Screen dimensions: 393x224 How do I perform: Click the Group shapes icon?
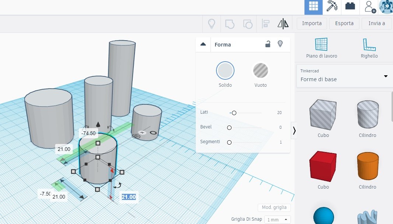pos(230,23)
